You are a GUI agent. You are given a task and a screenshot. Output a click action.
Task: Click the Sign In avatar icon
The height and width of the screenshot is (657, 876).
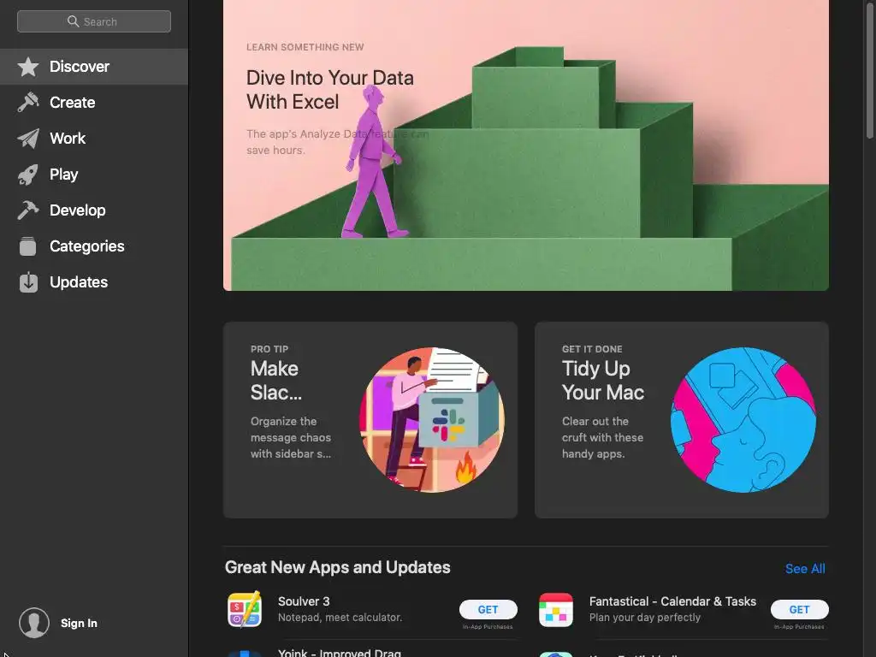coord(34,623)
